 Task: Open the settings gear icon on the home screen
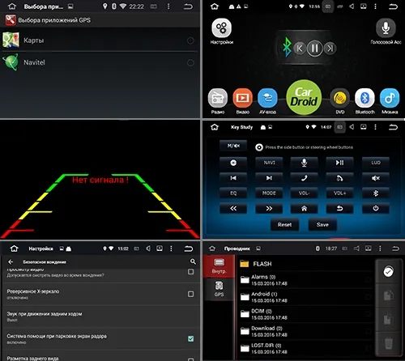[221, 28]
